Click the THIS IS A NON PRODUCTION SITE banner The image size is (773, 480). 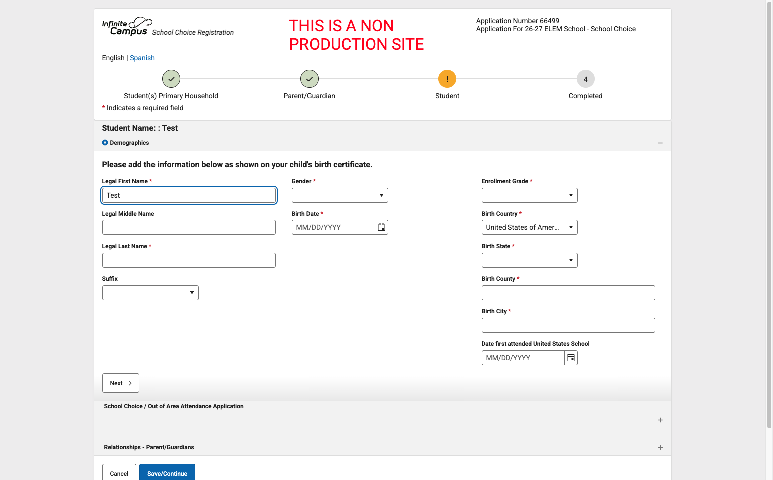click(357, 35)
